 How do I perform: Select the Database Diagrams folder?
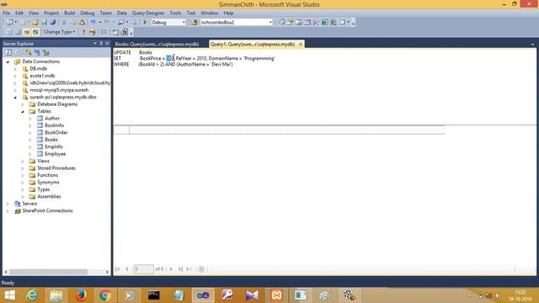click(x=57, y=104)
